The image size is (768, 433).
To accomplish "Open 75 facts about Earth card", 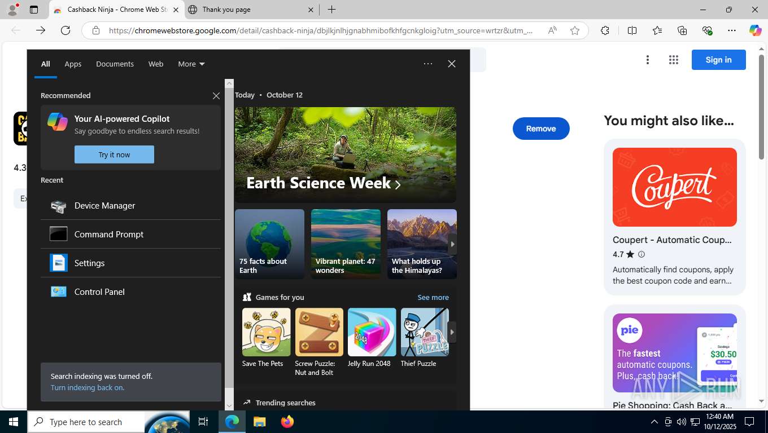I will click(269, 244).
